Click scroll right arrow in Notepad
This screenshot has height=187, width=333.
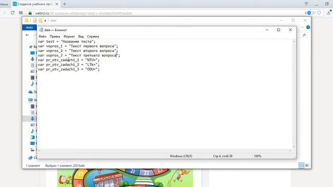coord(290,151)
